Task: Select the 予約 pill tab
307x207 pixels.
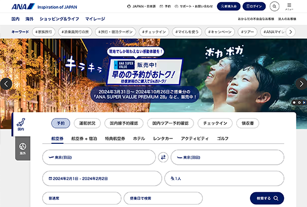Action: coord(61,124)
